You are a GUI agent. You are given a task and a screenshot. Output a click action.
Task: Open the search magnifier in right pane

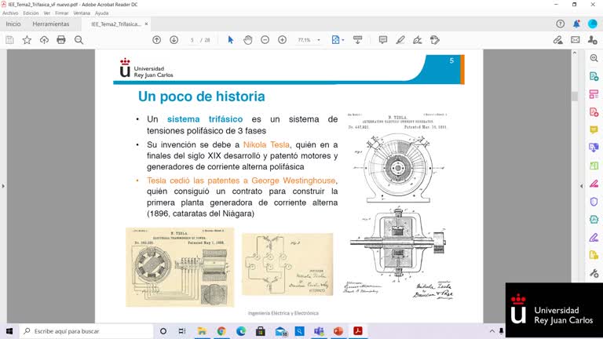pos(594,58)
